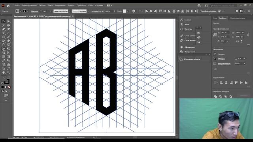Viewport: 253px width, 142px height.
Task: Click the Recolor artwork globe icon
Action: pos(134,11)
